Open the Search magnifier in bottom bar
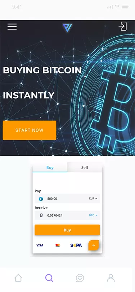The image size is (135, 292). coord(49,278)
